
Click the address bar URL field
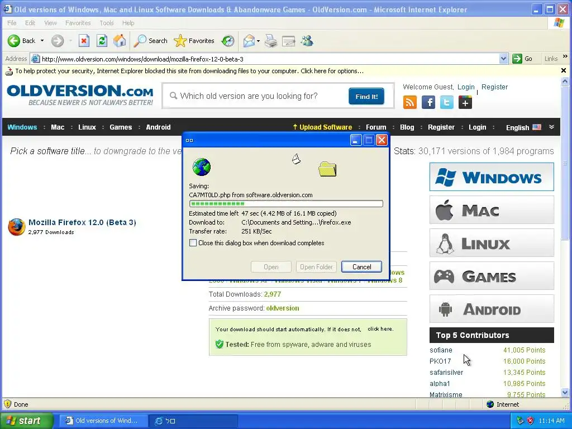pyautogui.click(x=269, y=59)
